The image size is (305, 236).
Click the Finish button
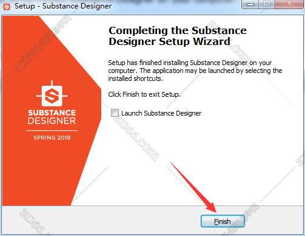pos(223,221)
